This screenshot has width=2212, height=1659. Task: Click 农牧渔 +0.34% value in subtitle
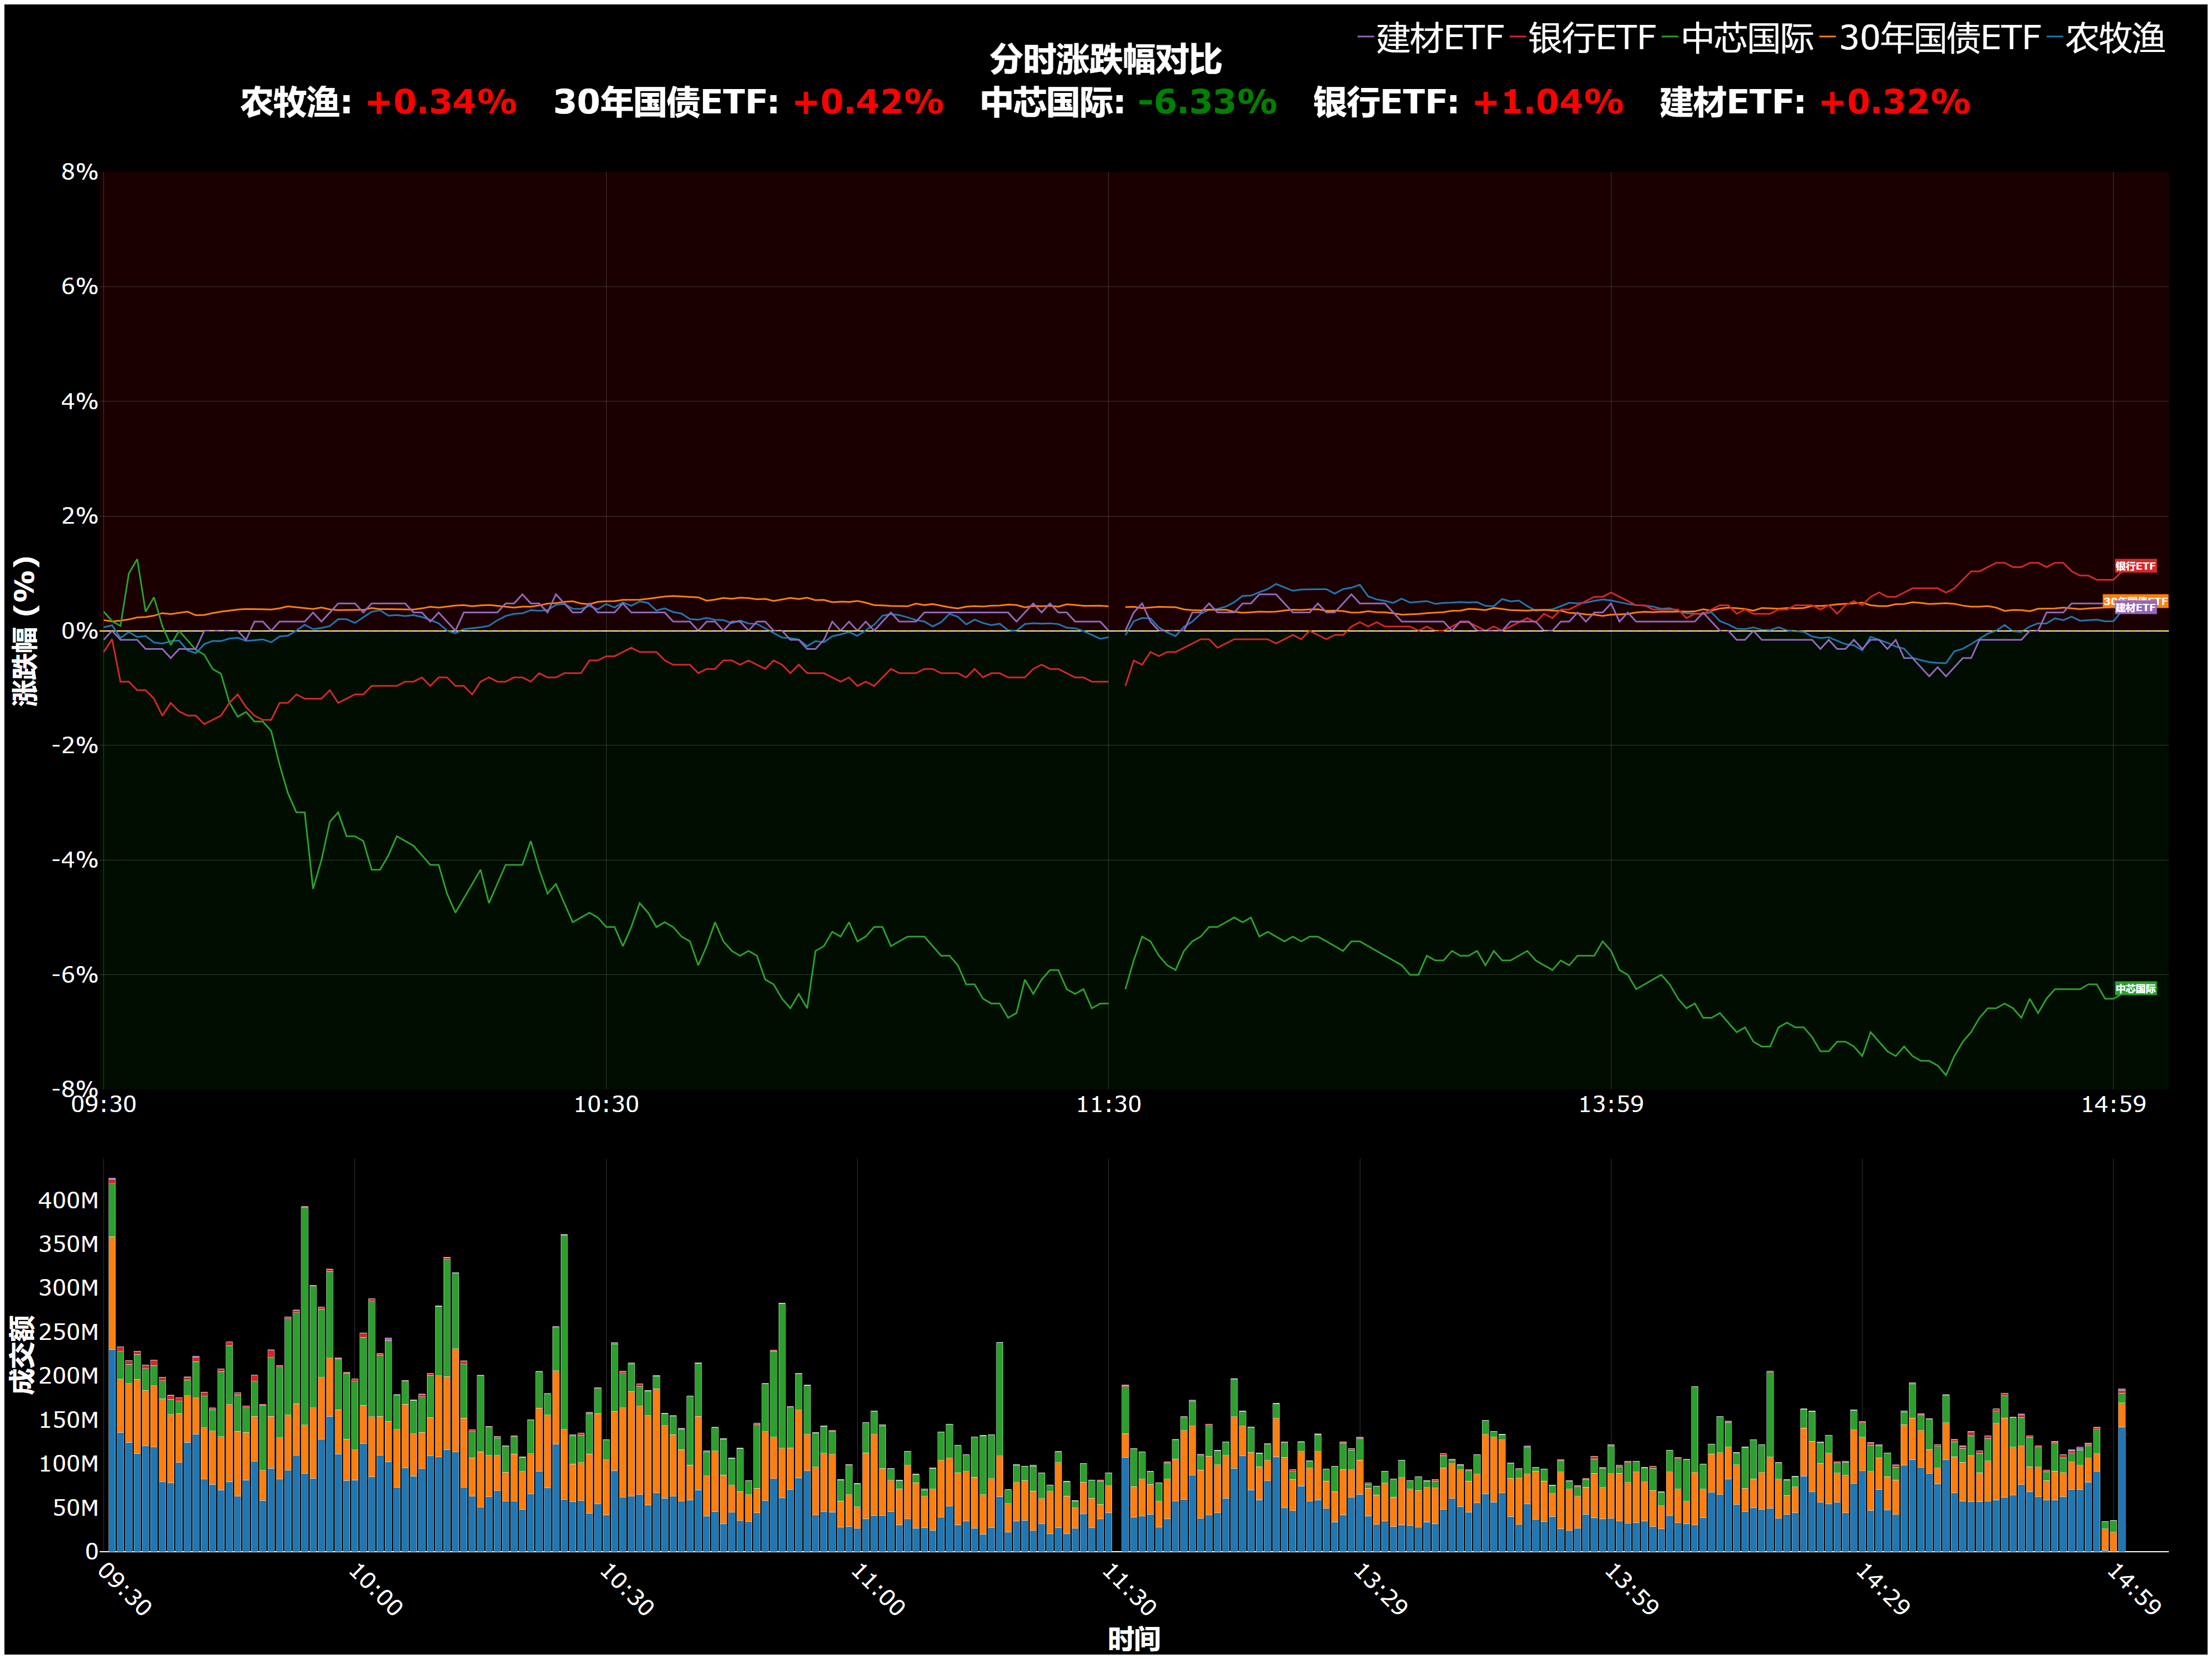point(441,102)
